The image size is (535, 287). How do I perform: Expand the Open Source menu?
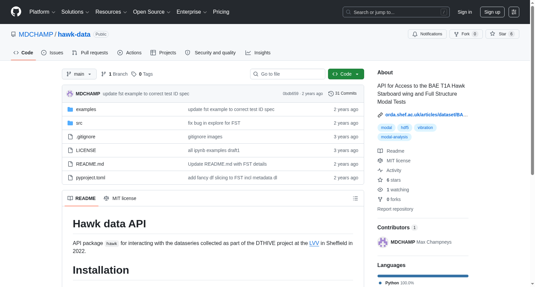(x=152, y=12)
